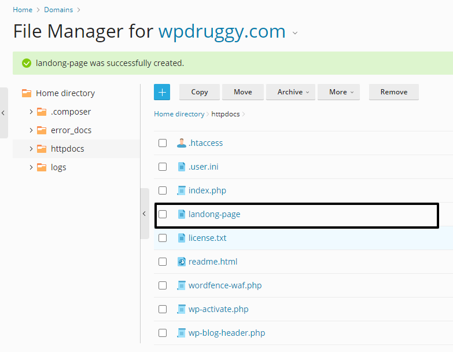Expand the error_docs tree node
Viewport: 453px width, 352px height.
point(31,130)
